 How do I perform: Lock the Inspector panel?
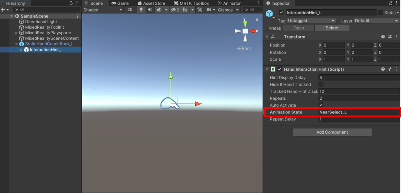(390, 3)
